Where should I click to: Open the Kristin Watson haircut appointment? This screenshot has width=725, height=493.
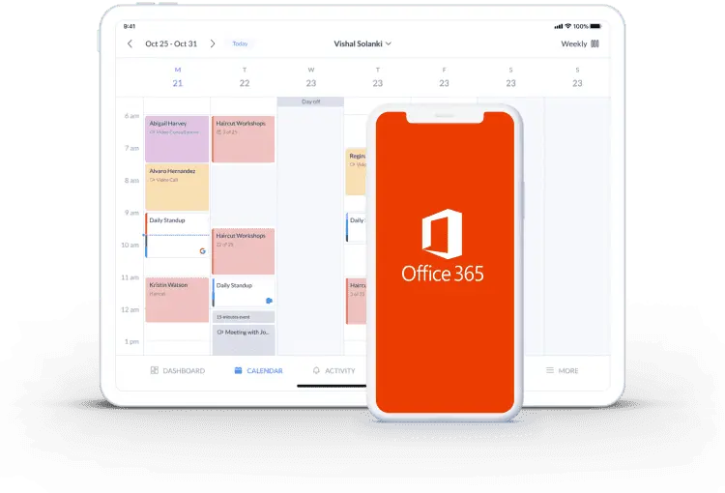tap(177, 300)
